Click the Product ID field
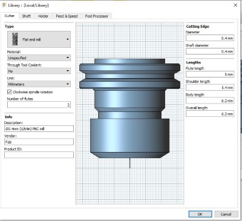Image resolution: width=242 pixels, height=221 pixels. point(39,155)
